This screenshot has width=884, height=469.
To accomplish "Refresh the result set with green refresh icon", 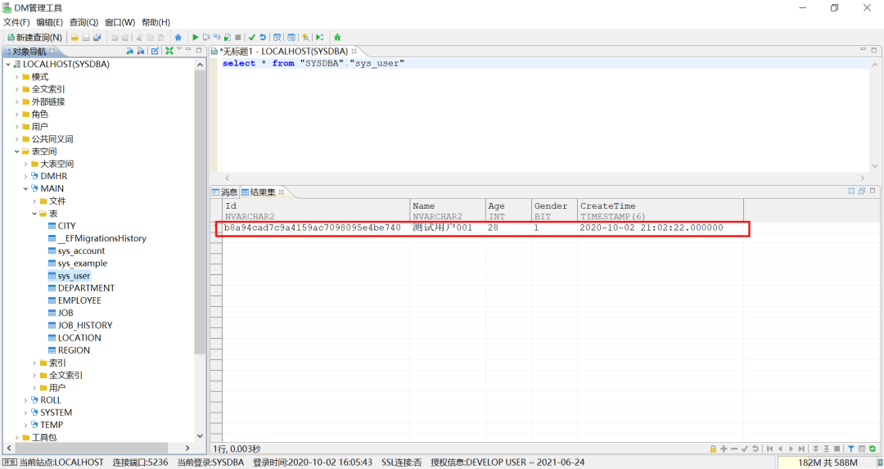I will pos(873,449).
